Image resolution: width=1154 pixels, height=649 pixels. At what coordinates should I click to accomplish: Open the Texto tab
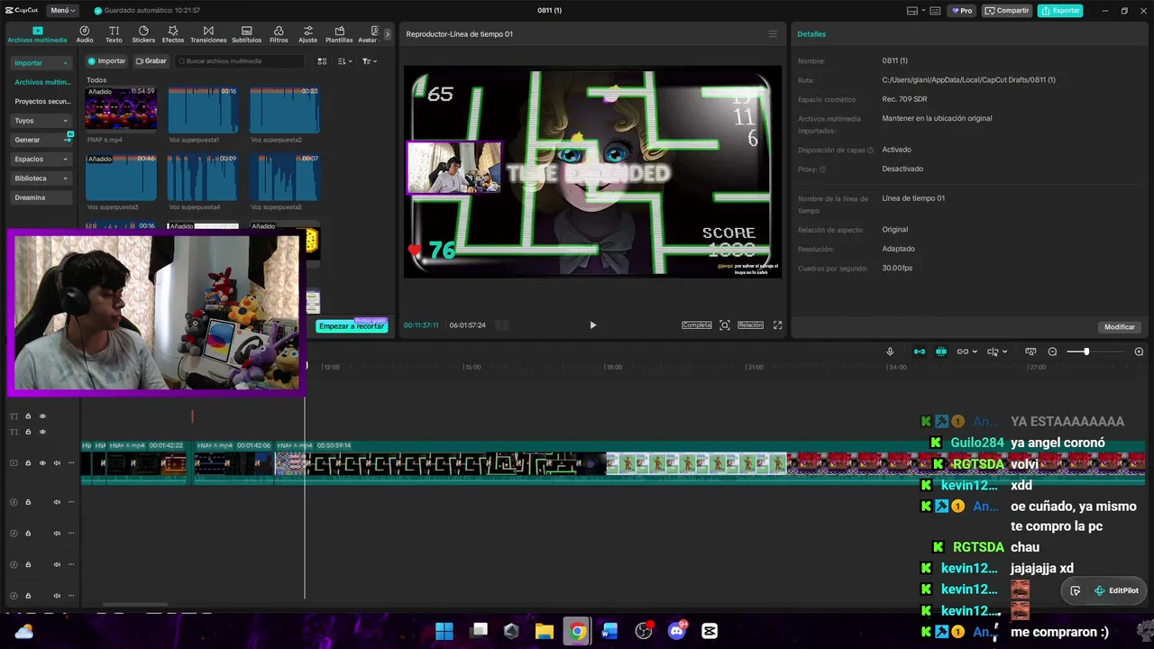coord(114,34)
